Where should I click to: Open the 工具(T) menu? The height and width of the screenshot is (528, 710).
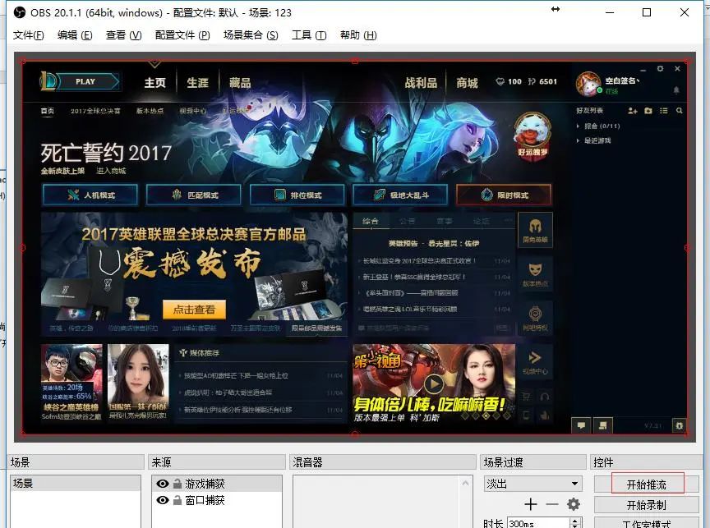(309, 35)
